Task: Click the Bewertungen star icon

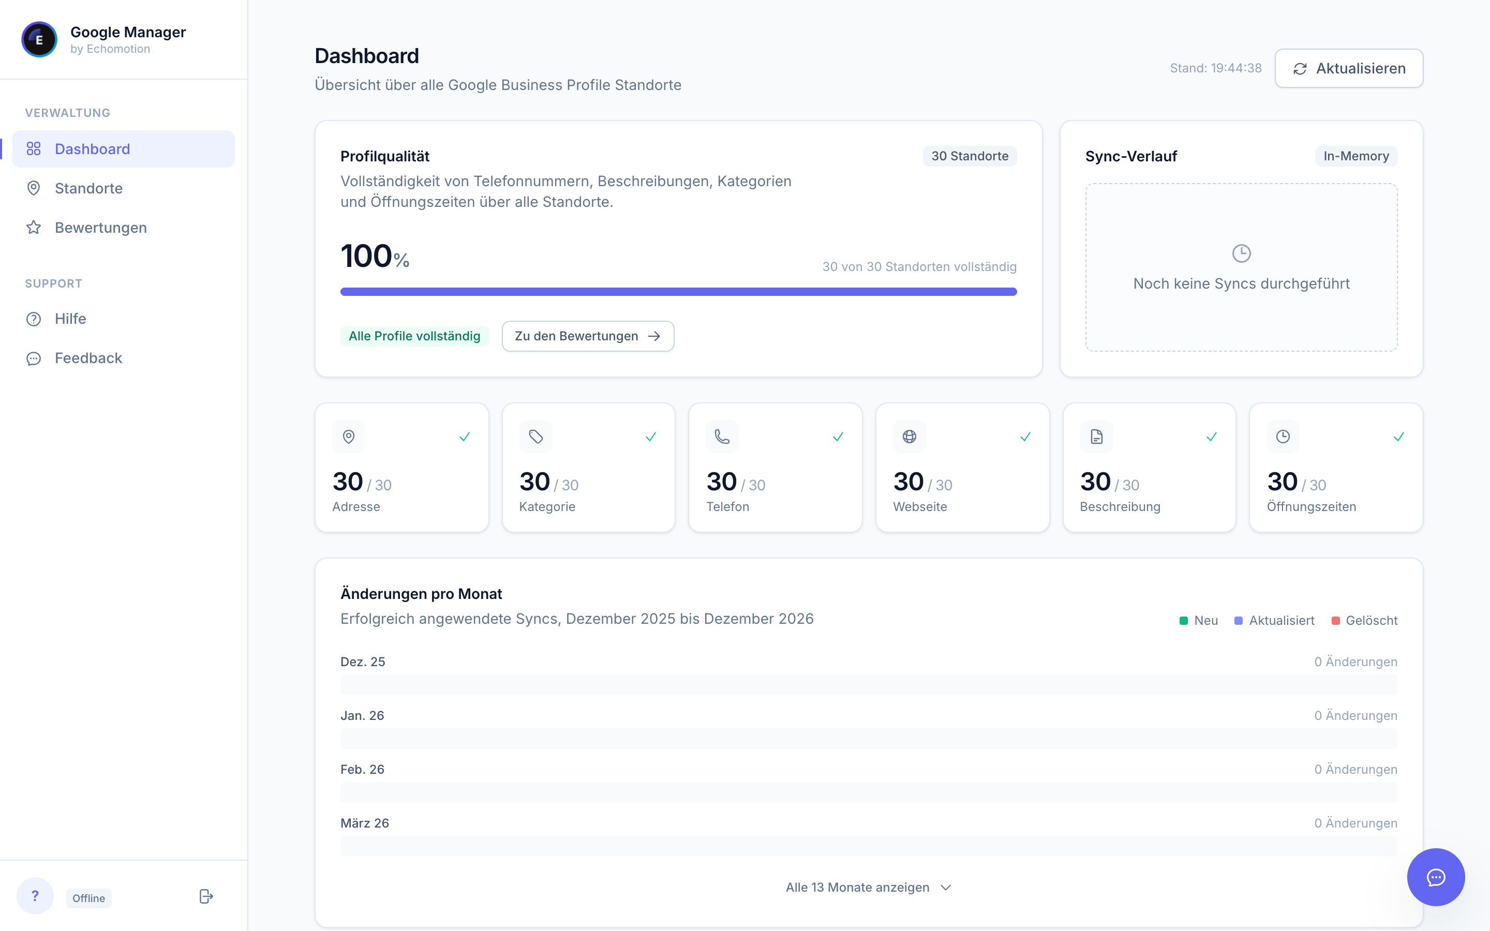Action: point(34,228)
